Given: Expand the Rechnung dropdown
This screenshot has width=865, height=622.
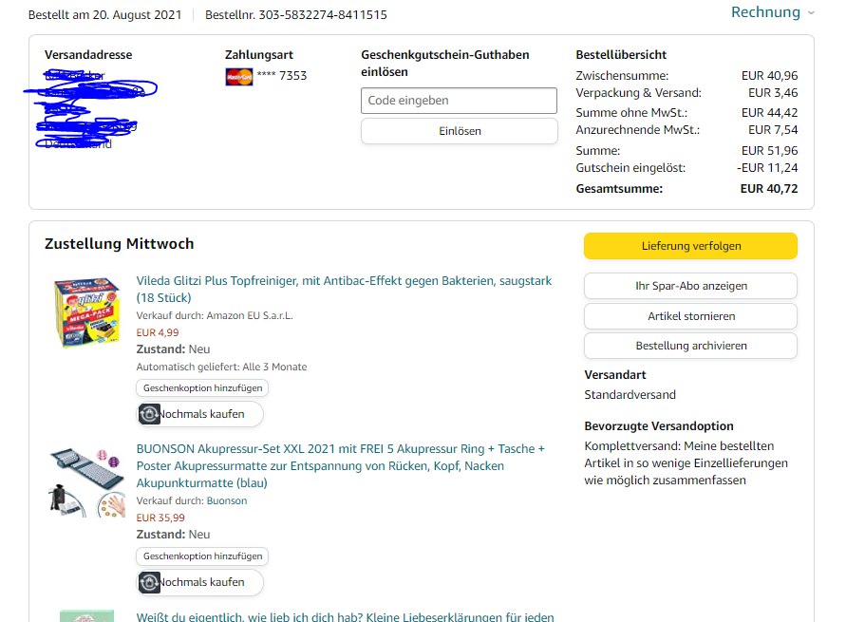Looking at the screenshot, I should pos(772,12).
